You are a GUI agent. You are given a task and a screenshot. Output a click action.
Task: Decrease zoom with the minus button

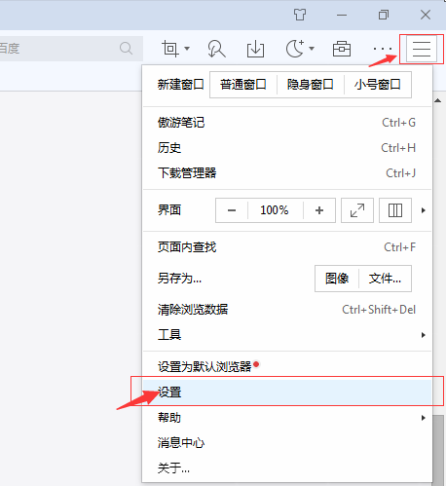(232, 210)
